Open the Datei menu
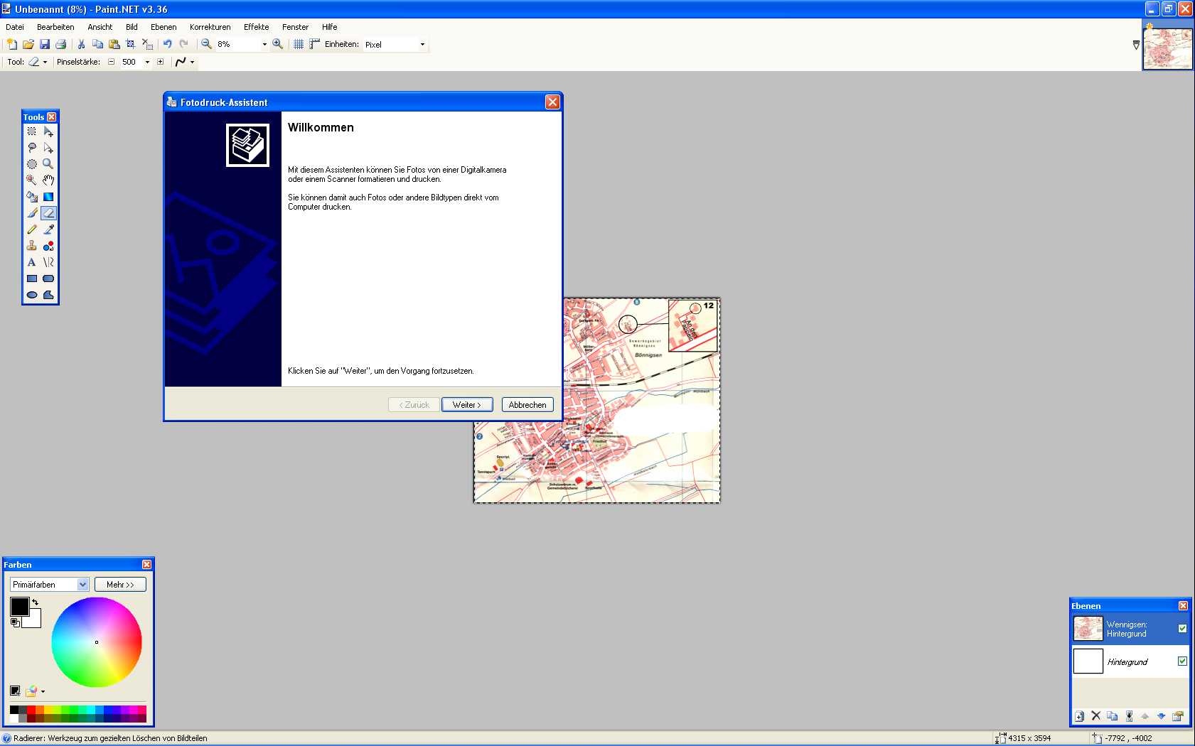Screen dimensions: 1195x746 pos(15,27)
